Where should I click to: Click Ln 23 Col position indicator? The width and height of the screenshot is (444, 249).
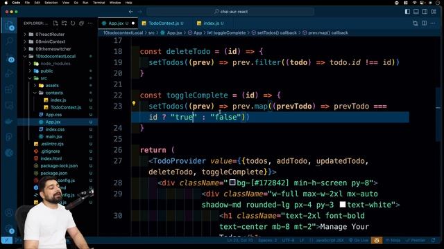click(240, 240)
